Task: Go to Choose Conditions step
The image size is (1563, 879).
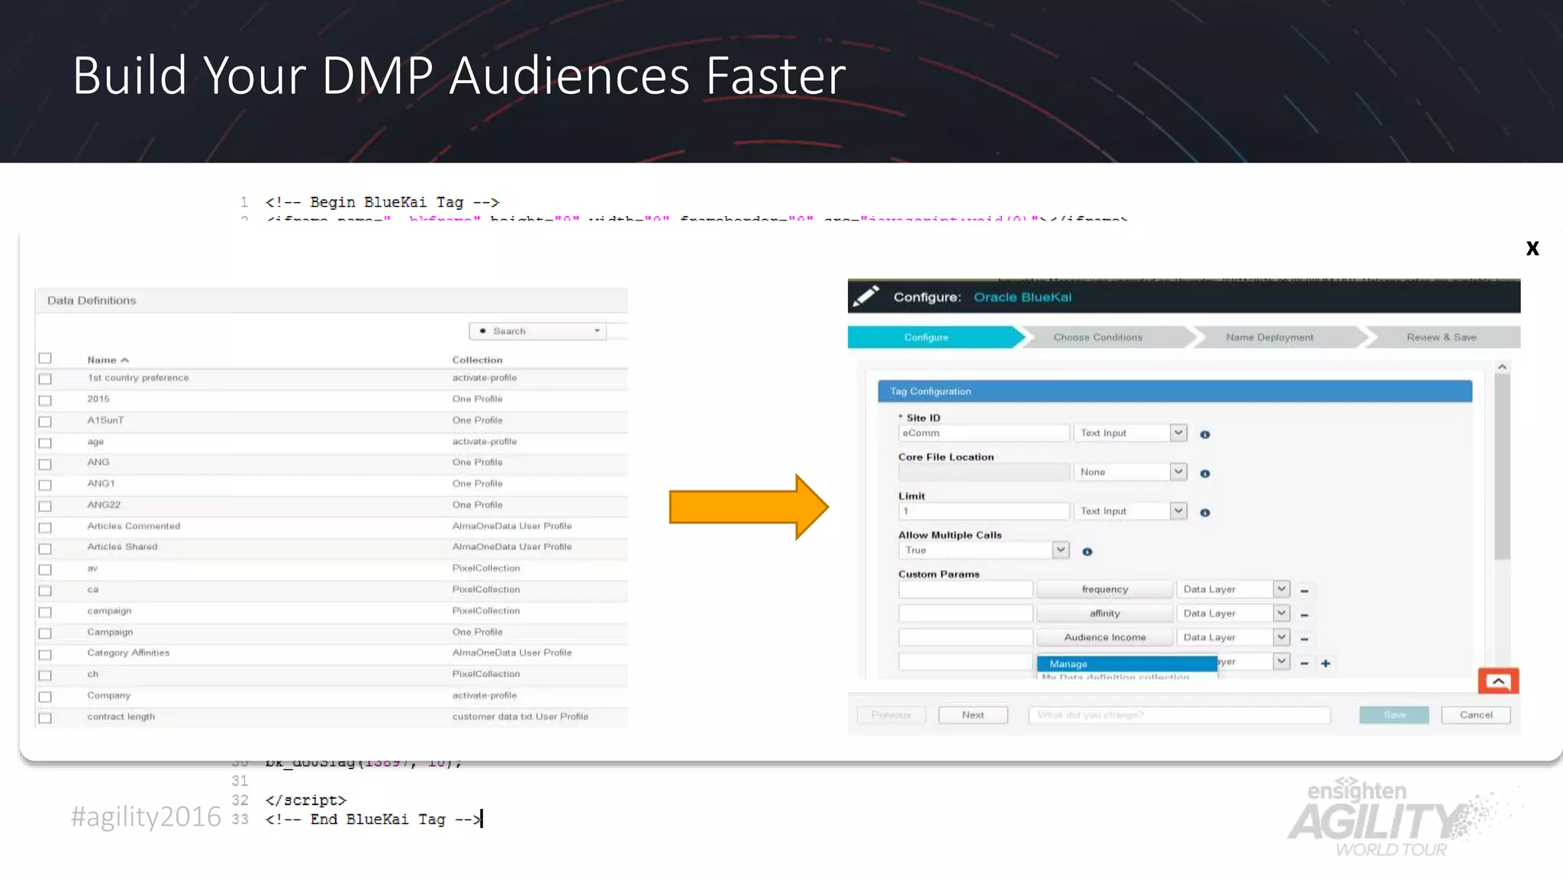Action: [x=1098, y=337]
